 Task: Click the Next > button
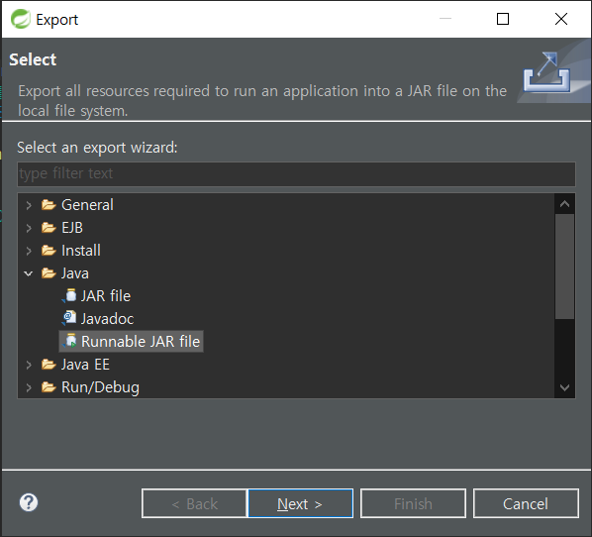(300, 503)
